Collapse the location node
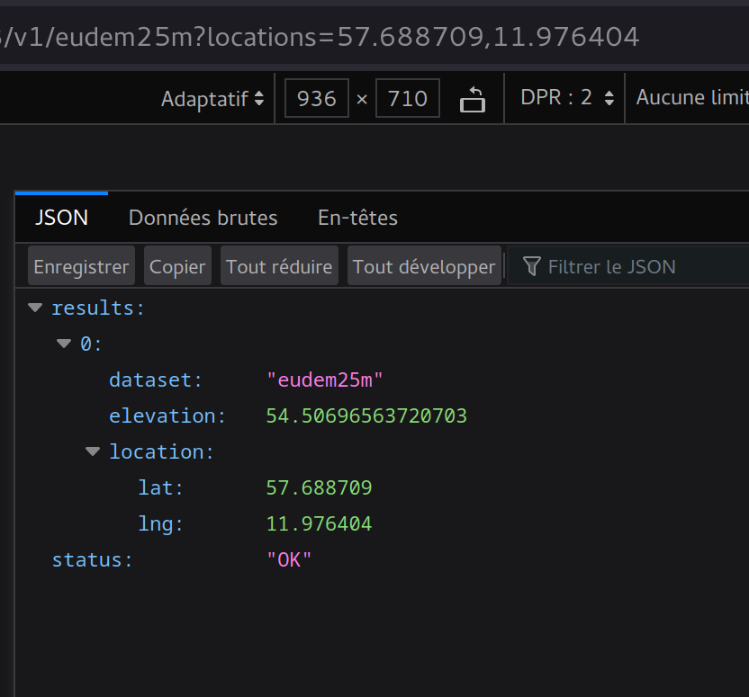Viewport: 749px width, 697px height. point(93,451)
